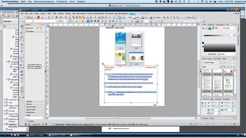Expand Text node in bookmarks tree

pos(5,103)
